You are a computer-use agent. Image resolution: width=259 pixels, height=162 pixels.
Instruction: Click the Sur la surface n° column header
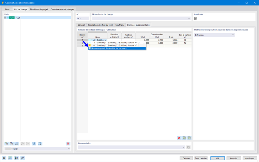click(x=185, y=36)
